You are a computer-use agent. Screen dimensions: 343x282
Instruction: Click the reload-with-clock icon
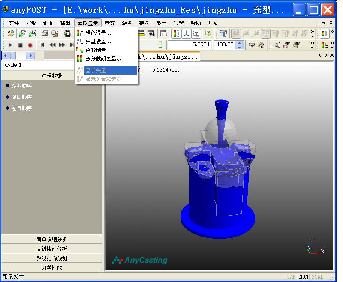point(33,33)
